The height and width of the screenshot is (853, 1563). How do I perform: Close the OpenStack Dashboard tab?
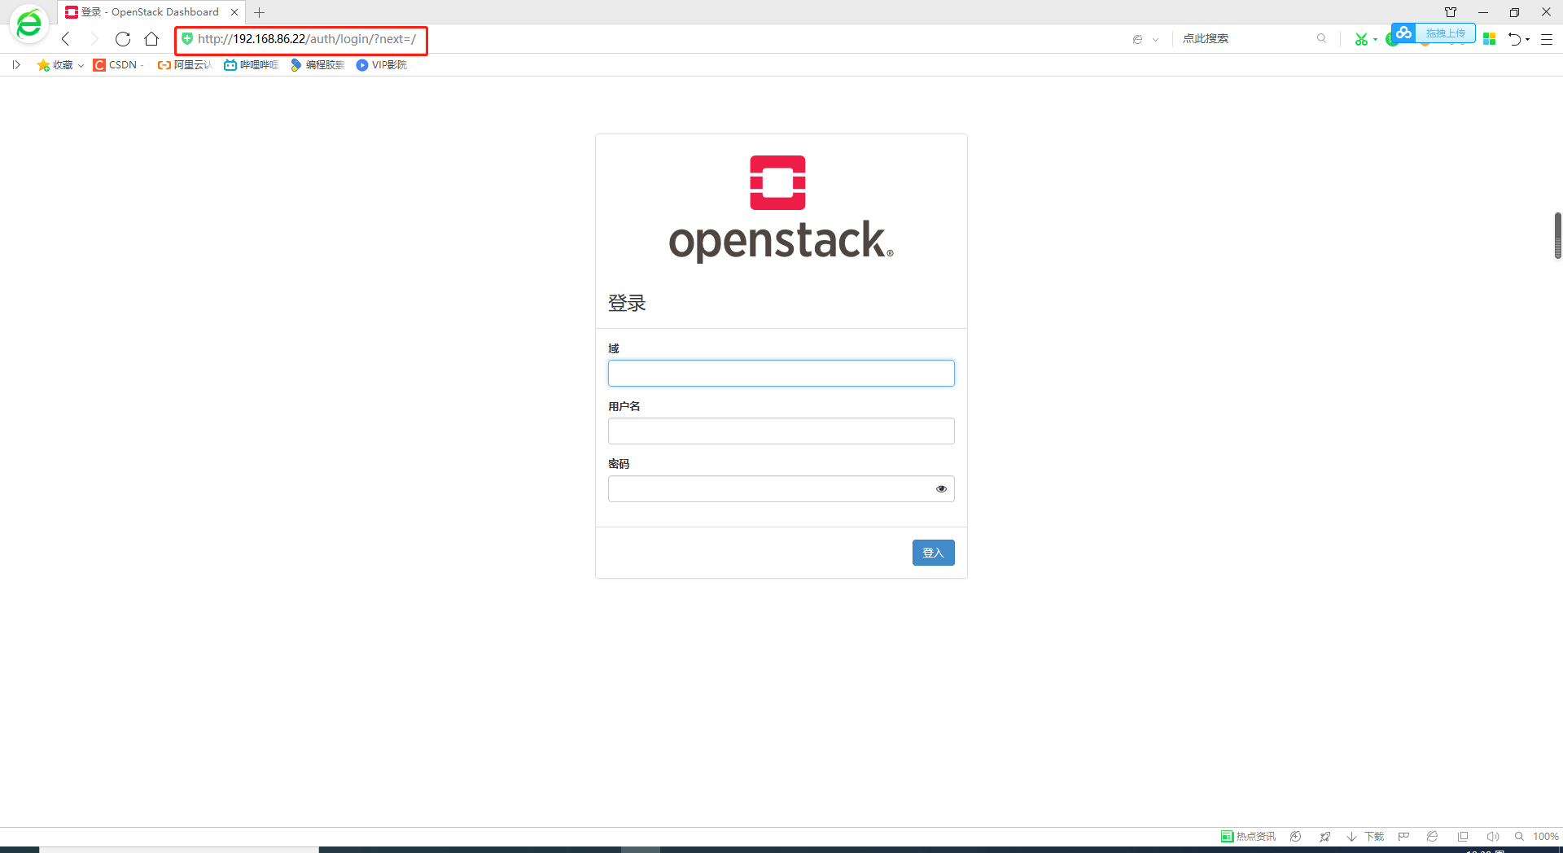coord(234,12)
